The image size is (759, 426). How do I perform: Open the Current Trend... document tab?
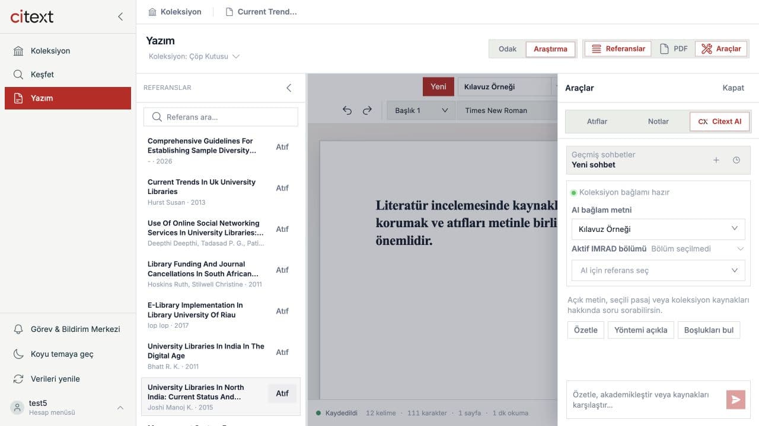click(x=261, y=12)
